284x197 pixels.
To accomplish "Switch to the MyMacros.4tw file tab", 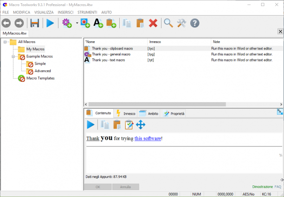I will pos(14,33).
